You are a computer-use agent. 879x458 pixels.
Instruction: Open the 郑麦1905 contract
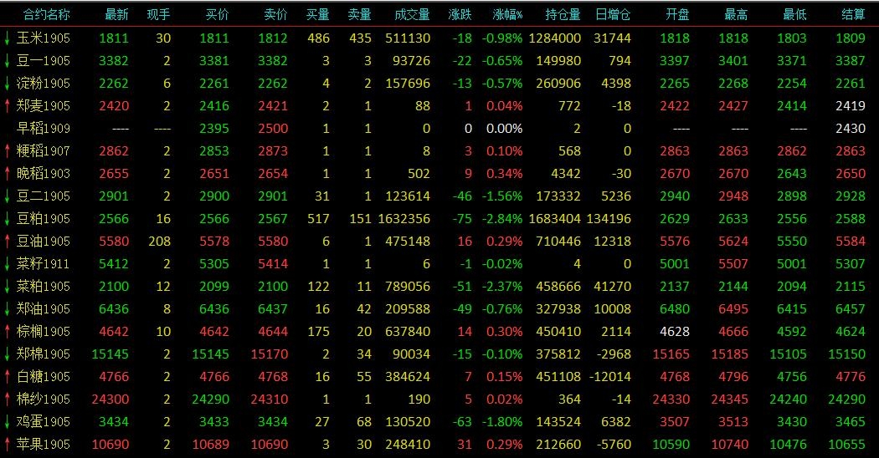44,106
